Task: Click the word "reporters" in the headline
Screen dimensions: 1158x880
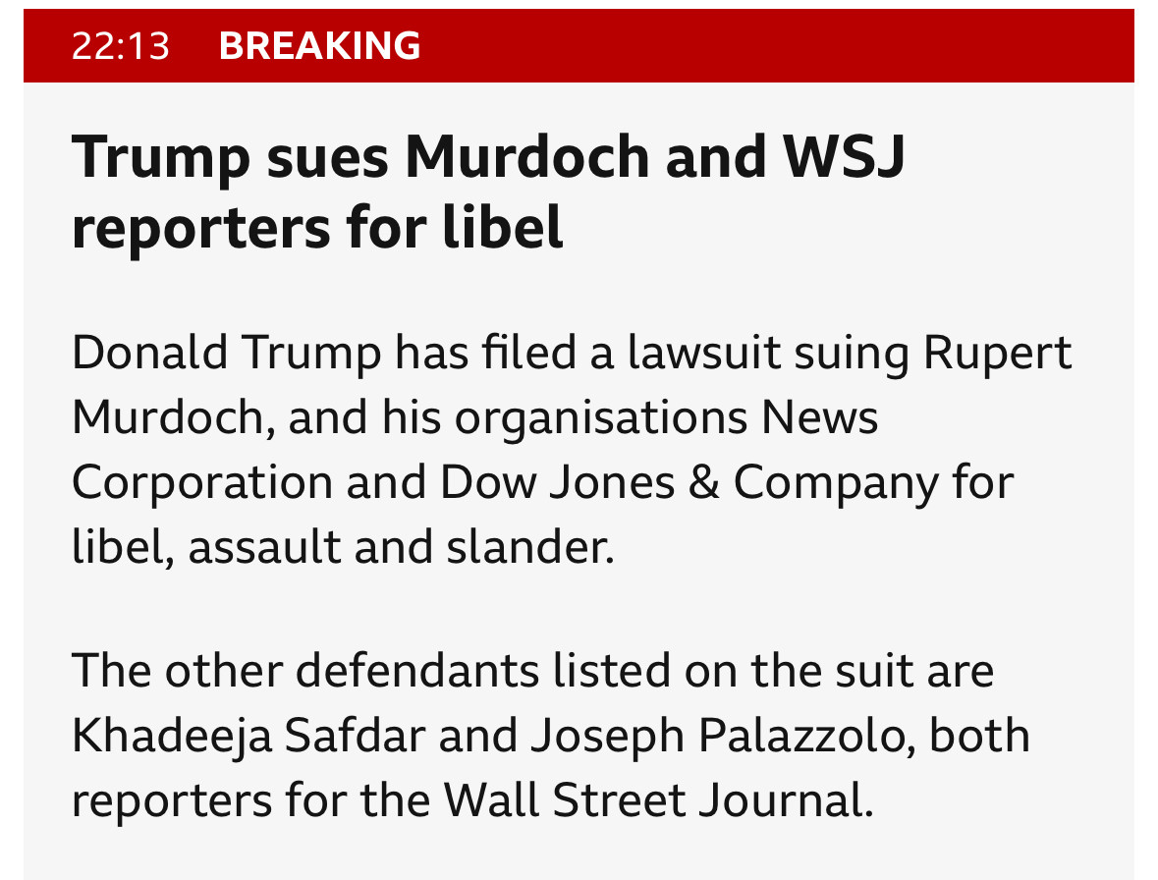Action: [x=201, y=229]
